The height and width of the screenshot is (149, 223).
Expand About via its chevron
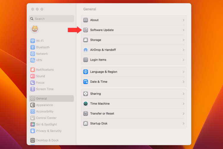point(183,20)
